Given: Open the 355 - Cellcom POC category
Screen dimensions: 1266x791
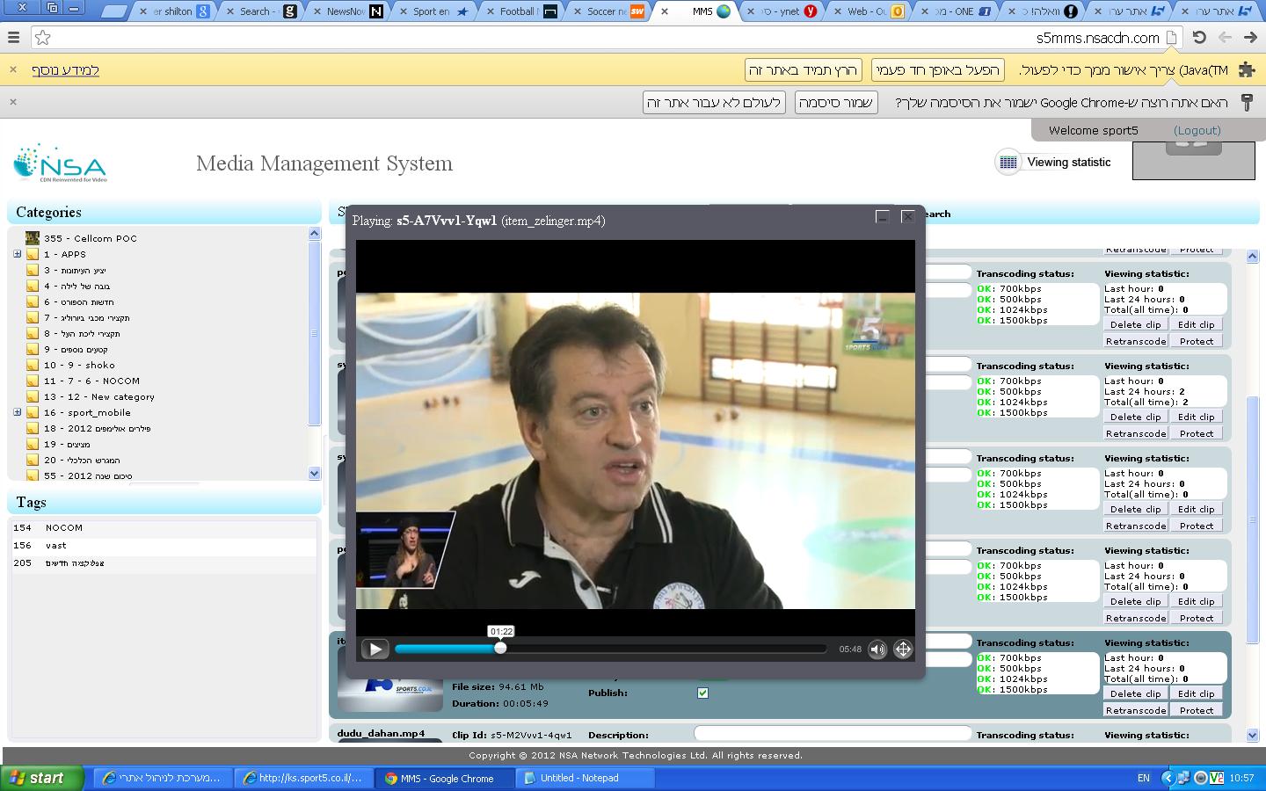Looking at the screenshot, I should coord(91,238).
